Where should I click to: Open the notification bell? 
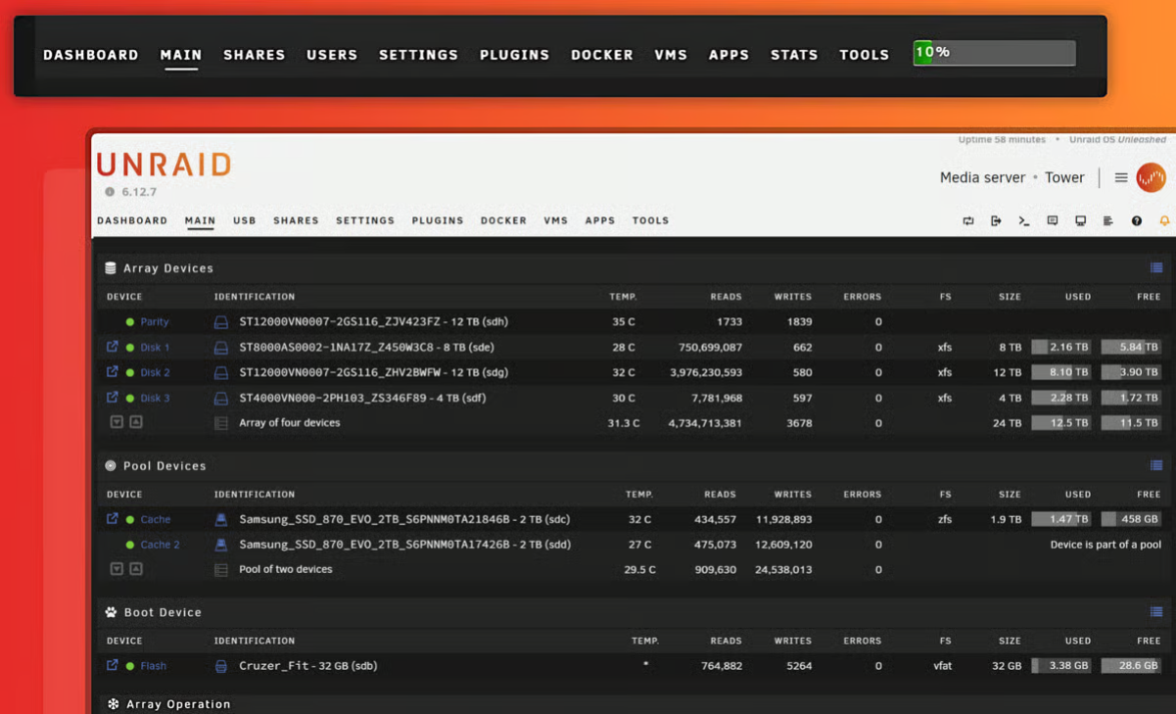pos(1164,221)
